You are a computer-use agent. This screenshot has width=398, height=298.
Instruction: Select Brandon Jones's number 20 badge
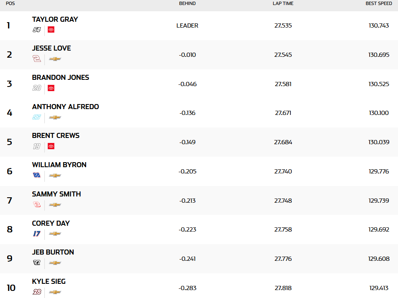[x=37, y=88]
